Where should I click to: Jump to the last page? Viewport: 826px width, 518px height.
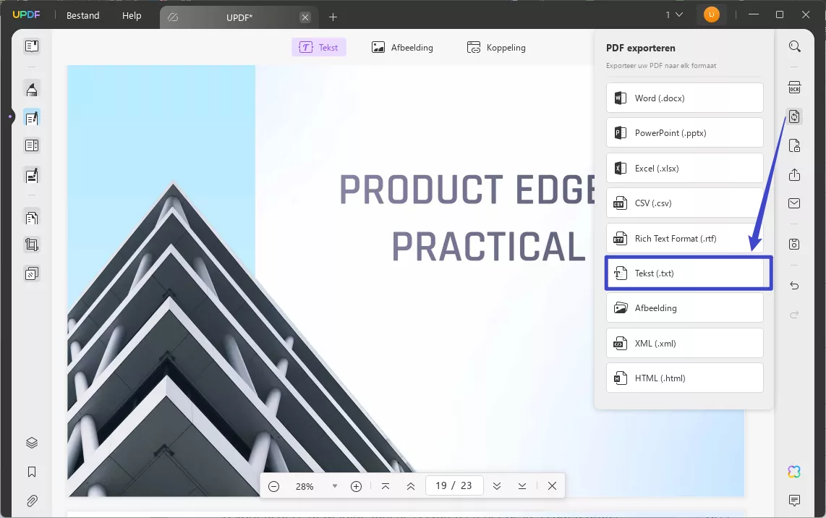tap(522, 486)
